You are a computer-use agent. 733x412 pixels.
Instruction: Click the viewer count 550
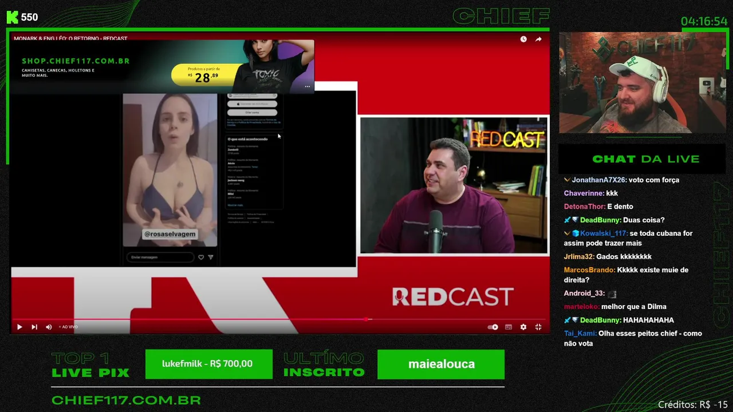(29, 17)
